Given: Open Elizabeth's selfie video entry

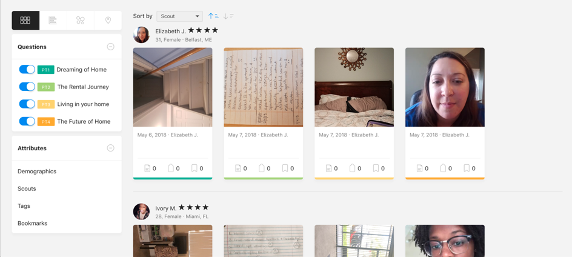Looking at the screenshot, I should [445, 87].
